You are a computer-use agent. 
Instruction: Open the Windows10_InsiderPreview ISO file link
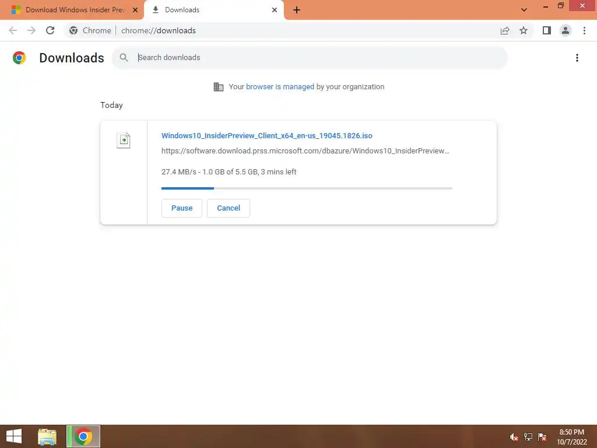[267, 135]
